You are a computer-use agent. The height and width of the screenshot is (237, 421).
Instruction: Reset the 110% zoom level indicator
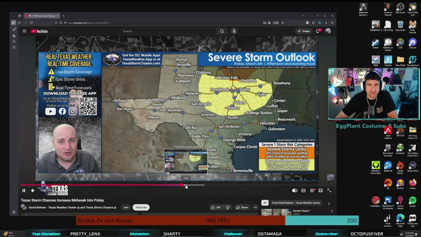[276, 23]
